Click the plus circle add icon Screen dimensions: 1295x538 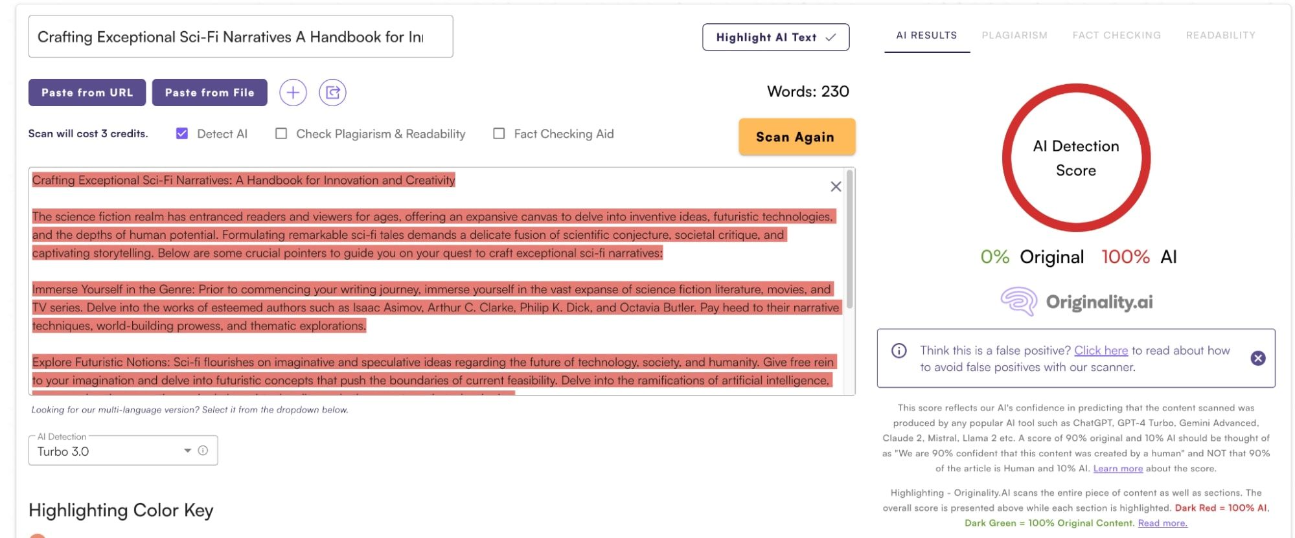pos(293,93)
